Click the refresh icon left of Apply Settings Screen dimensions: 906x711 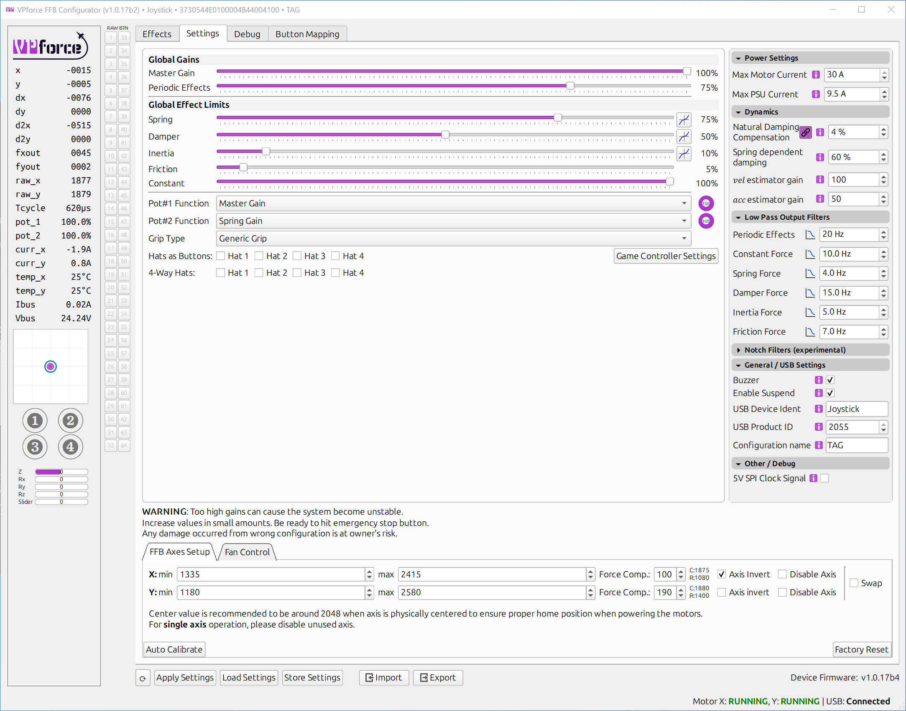point(143,678)
